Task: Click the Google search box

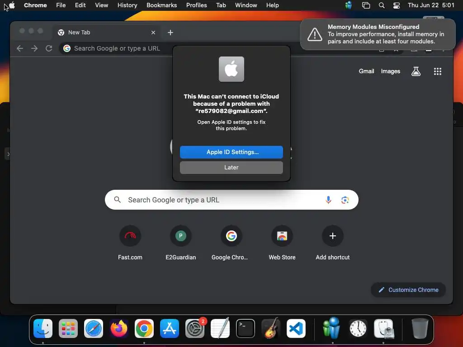Action: pos(231,200)
